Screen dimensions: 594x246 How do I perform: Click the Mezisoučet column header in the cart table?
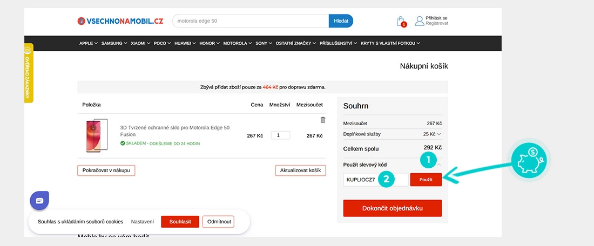click(x=309, y=105)
